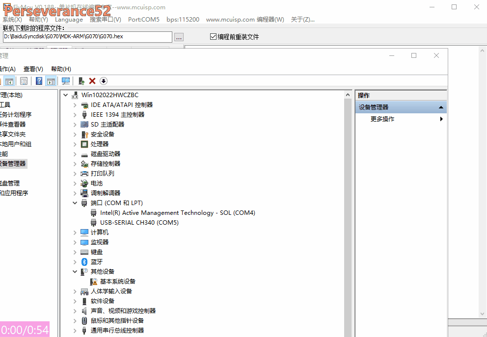Click the 磁盘驱动器 drive icon
The height and width of the screenshot is (337, 487).
coord(84,154)
